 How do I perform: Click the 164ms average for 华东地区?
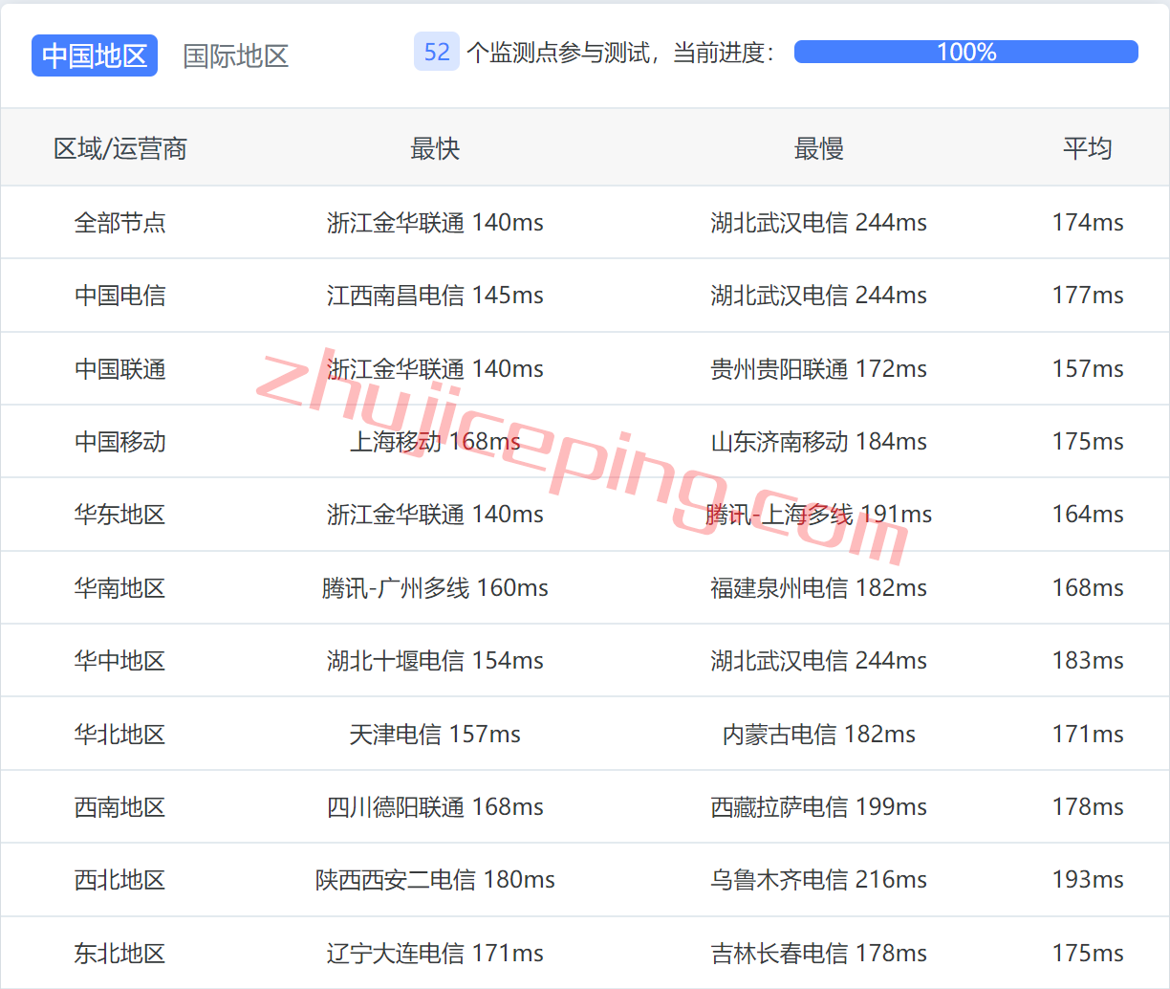[1088, 514]
